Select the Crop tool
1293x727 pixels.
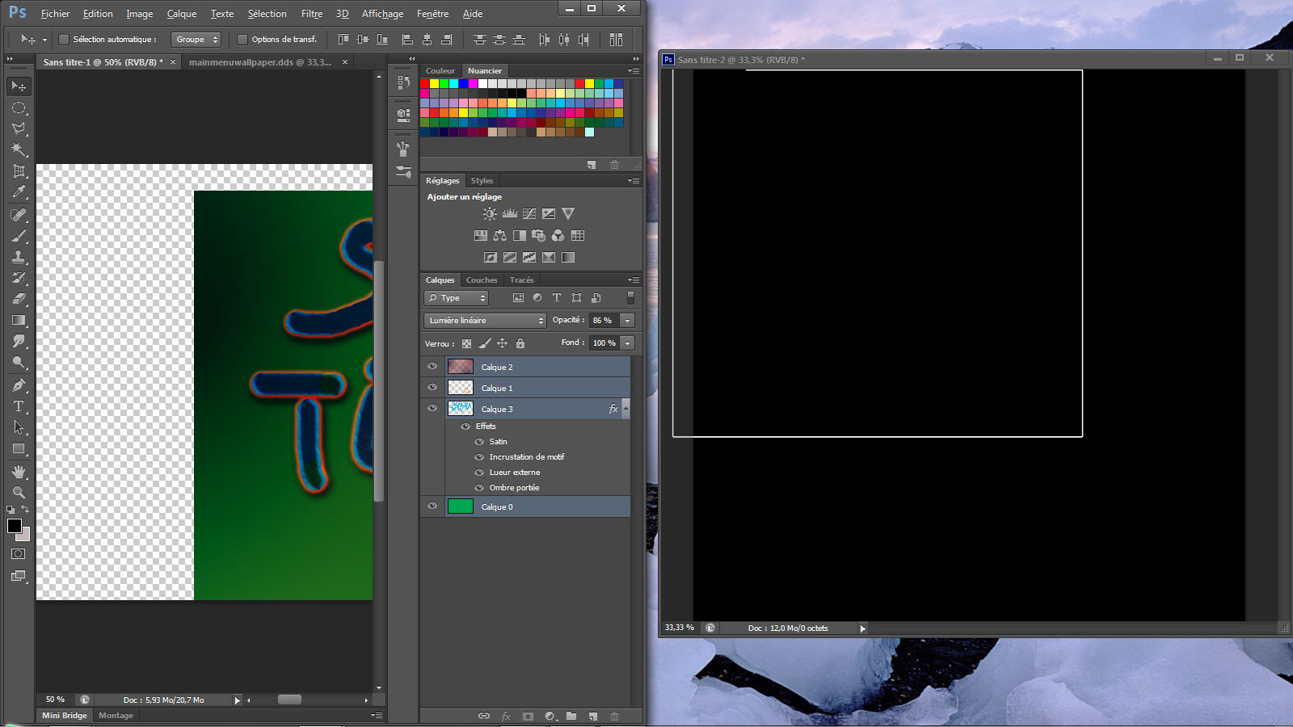(x=19, y=171)
